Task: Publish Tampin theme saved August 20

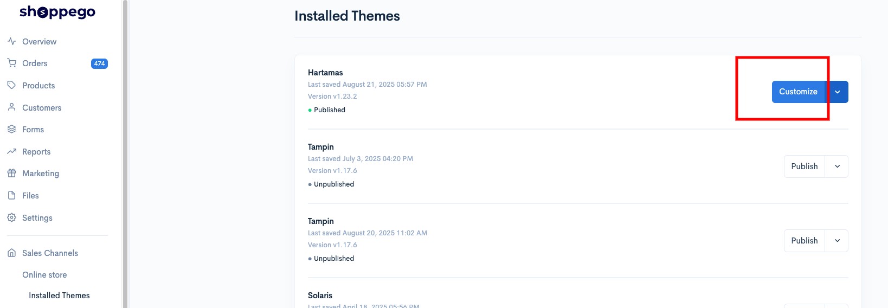Action: pyautogui.click(x=805, y=241)
